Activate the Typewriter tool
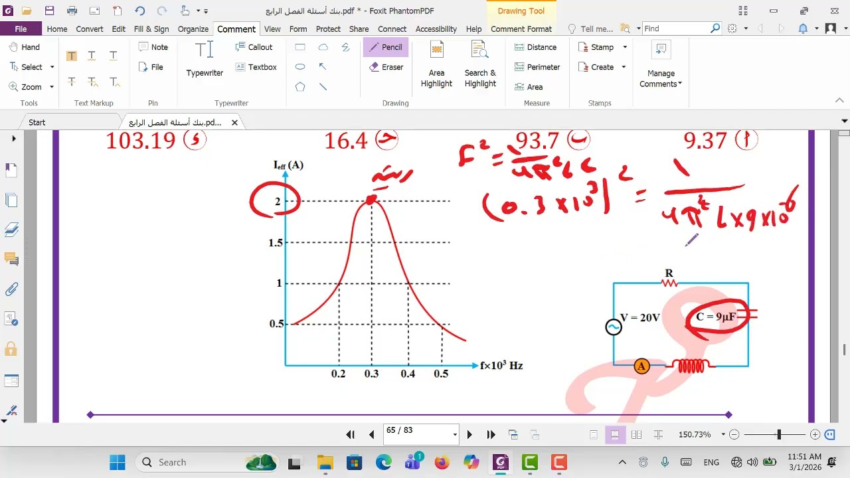Image resolution: width=850 pixels, height=478 pixels. tap(205, 60)
